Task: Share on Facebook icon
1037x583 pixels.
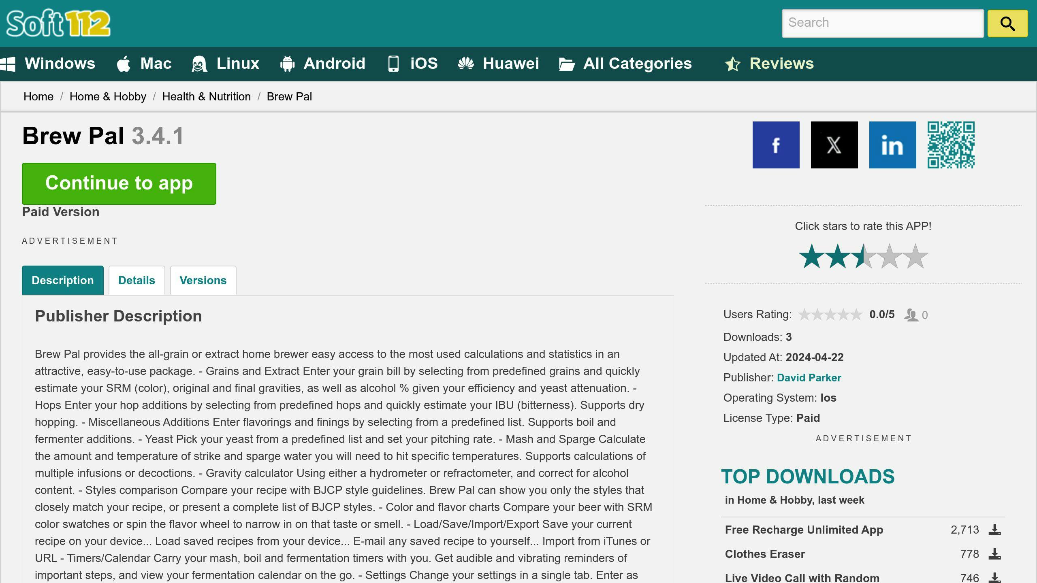Action: point(776,145)
